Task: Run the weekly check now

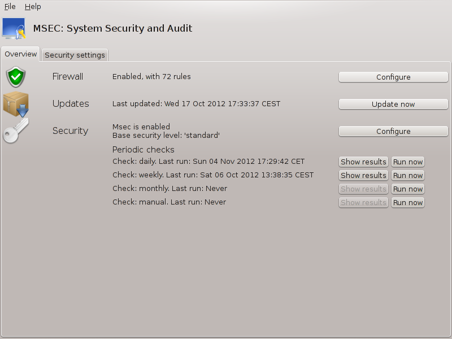Action: tap(408, 175)
